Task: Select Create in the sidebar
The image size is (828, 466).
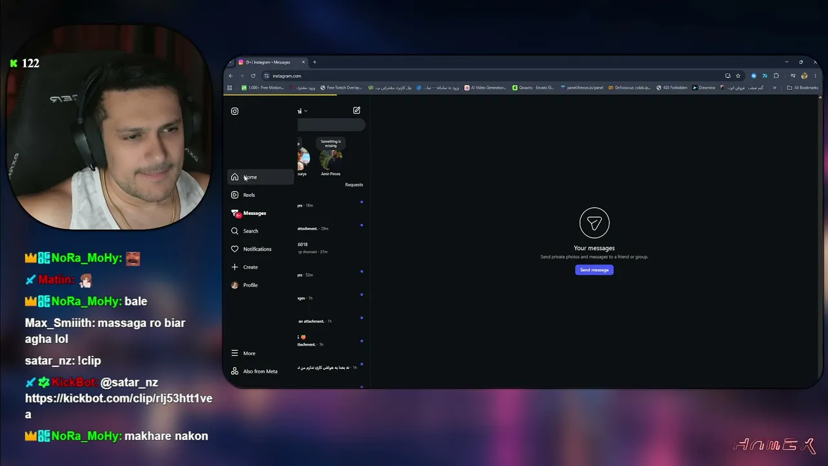Action: [x=261, y=267]
